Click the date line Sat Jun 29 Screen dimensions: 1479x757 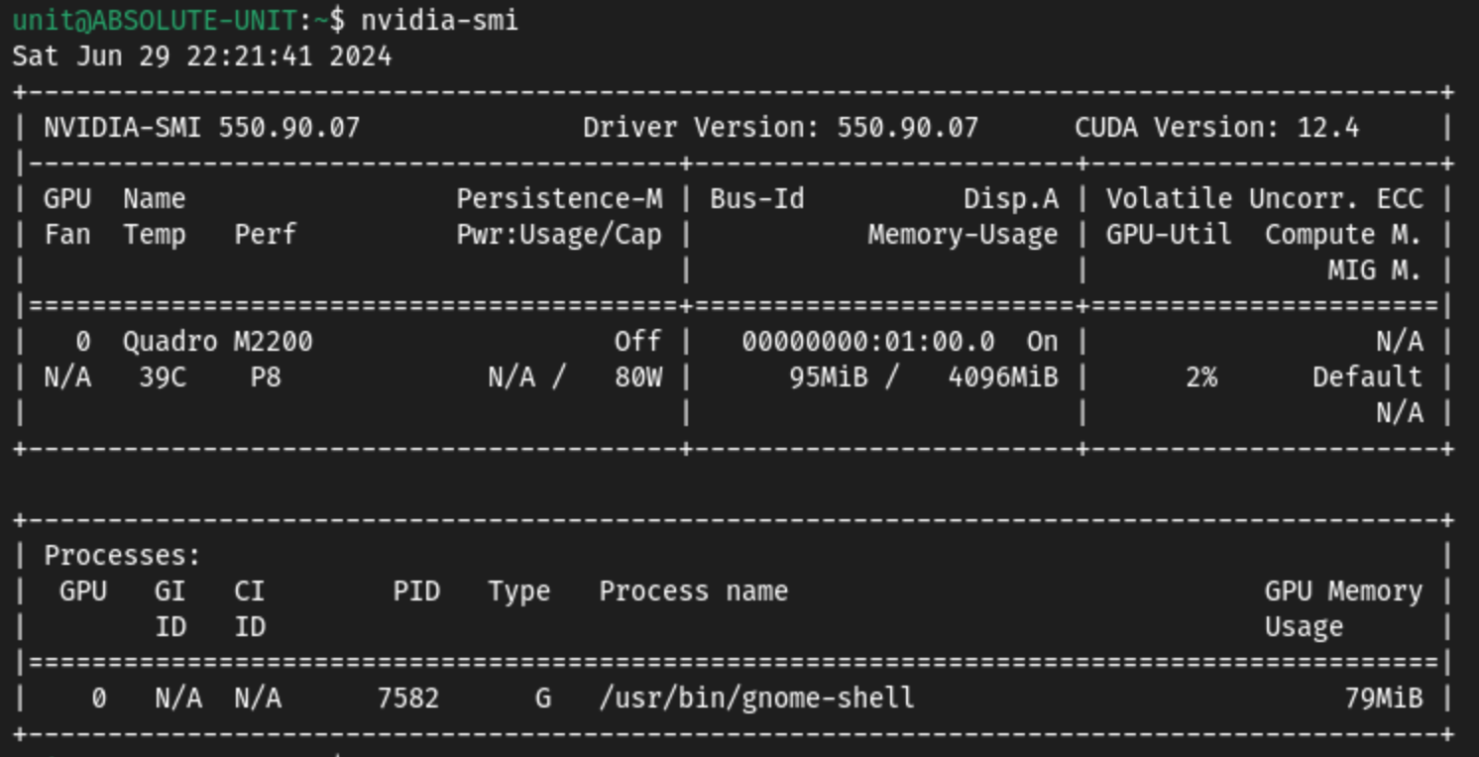201,55
